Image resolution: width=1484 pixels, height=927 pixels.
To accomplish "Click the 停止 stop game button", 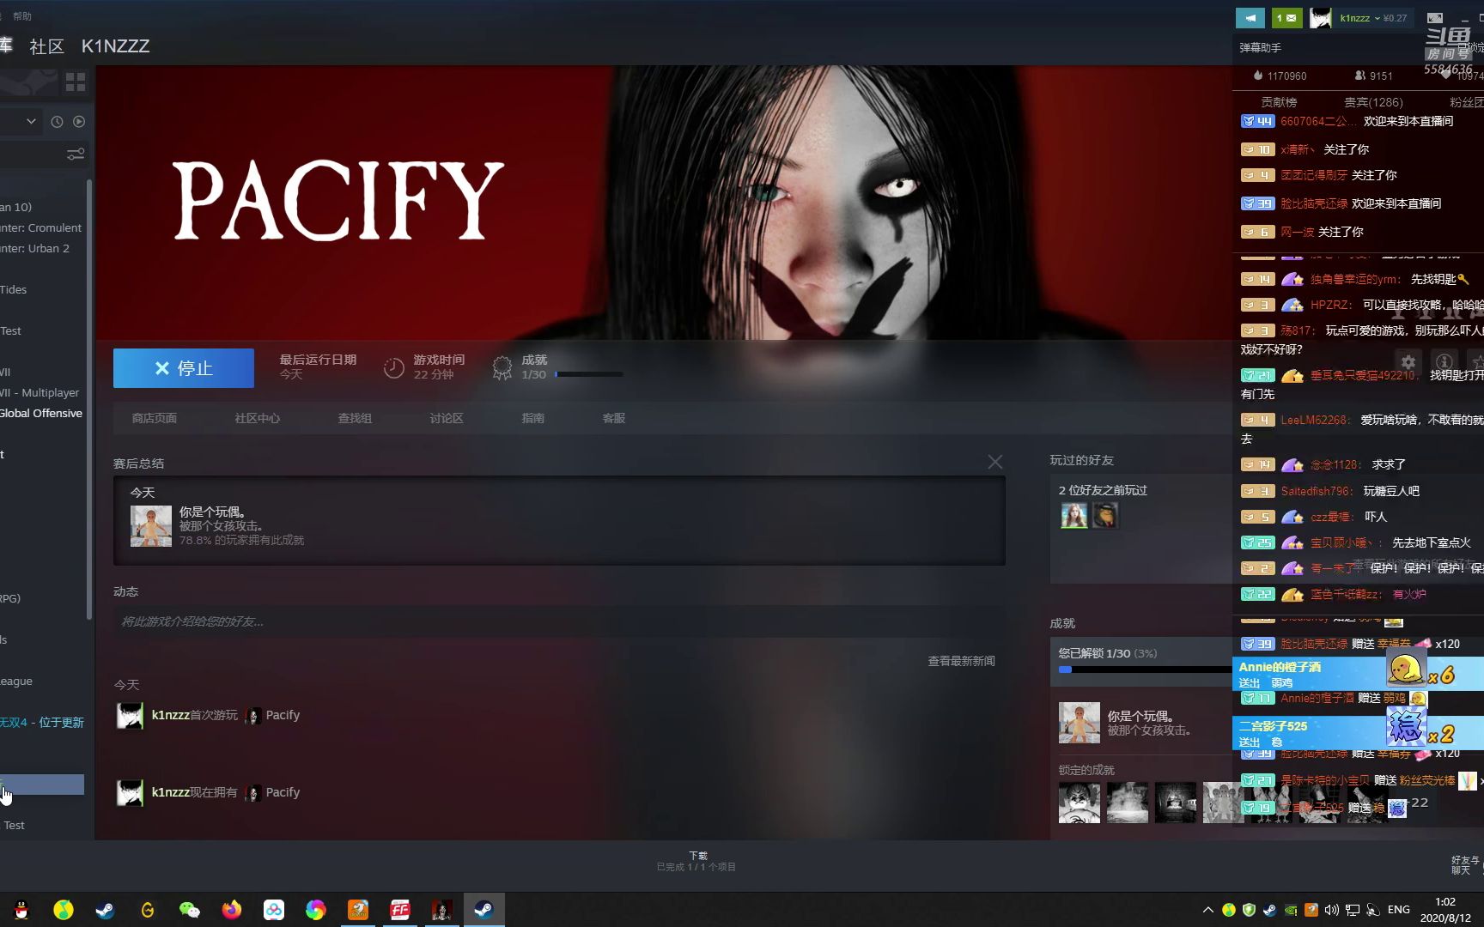I will point(184,368).
